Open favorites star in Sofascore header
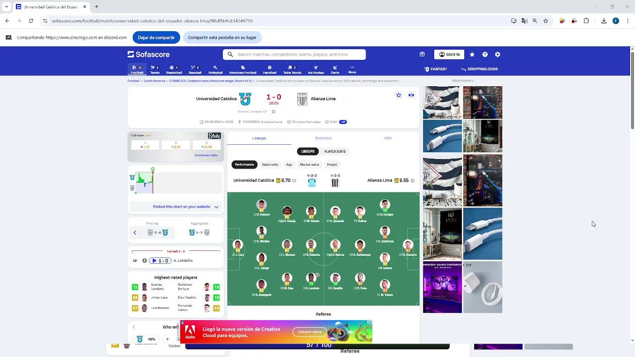 pos(472,55)
